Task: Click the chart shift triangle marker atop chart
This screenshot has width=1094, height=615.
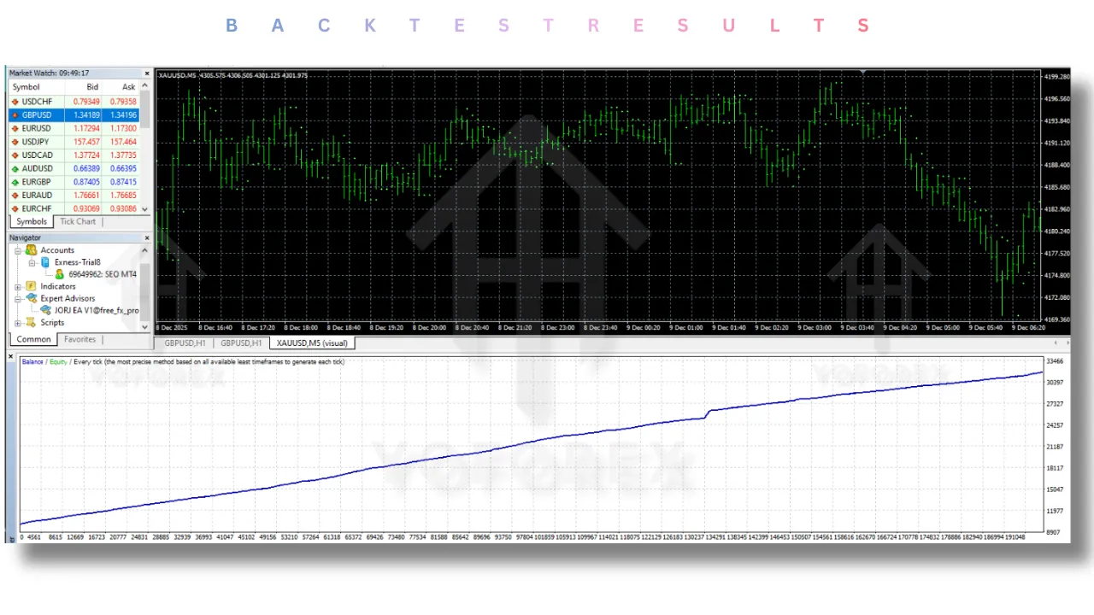Action: click(863, 73)
